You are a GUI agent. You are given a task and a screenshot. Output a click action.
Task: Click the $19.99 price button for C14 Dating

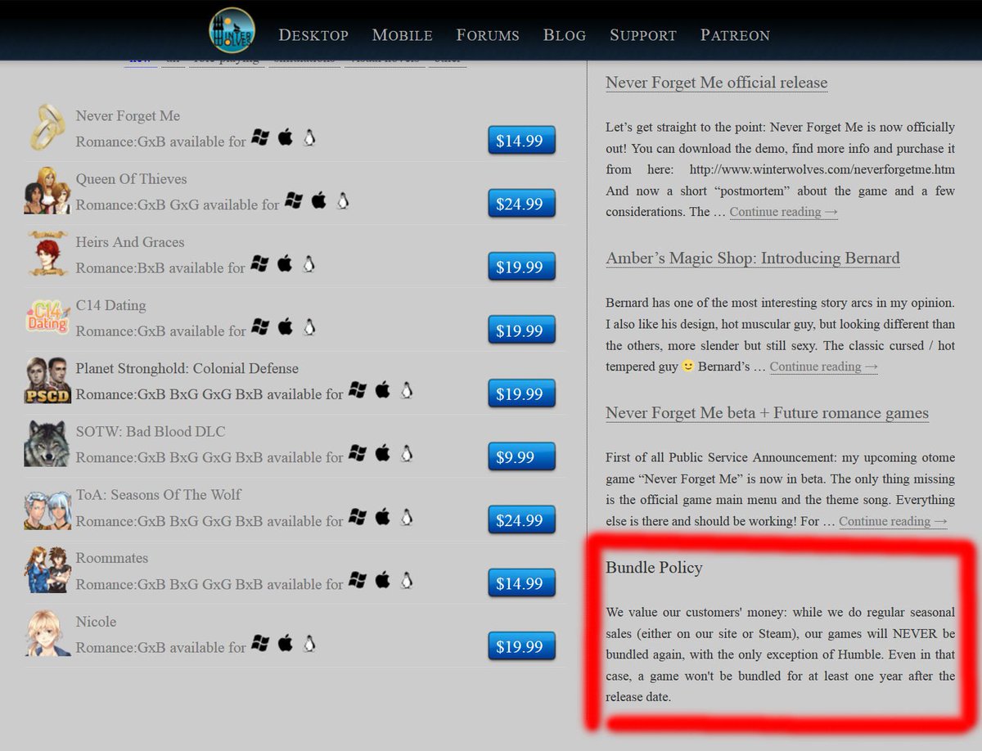(521, 331)
